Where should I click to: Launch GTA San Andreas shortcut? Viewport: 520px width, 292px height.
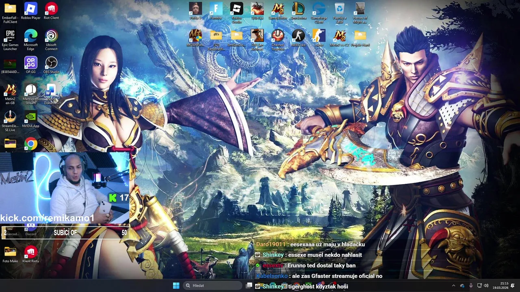coord(257,39)
